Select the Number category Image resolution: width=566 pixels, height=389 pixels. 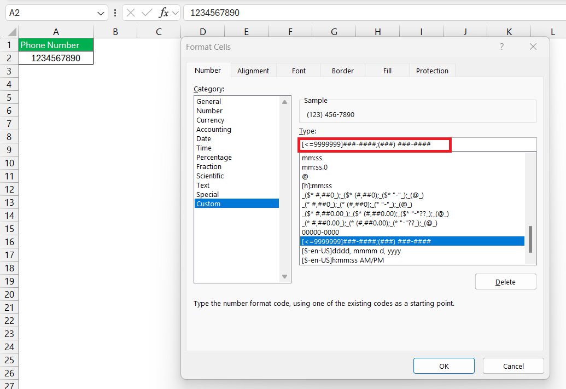tap(236, 111)
